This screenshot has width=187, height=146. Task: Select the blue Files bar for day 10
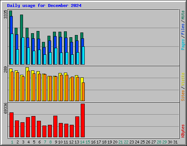pos(61,45)
